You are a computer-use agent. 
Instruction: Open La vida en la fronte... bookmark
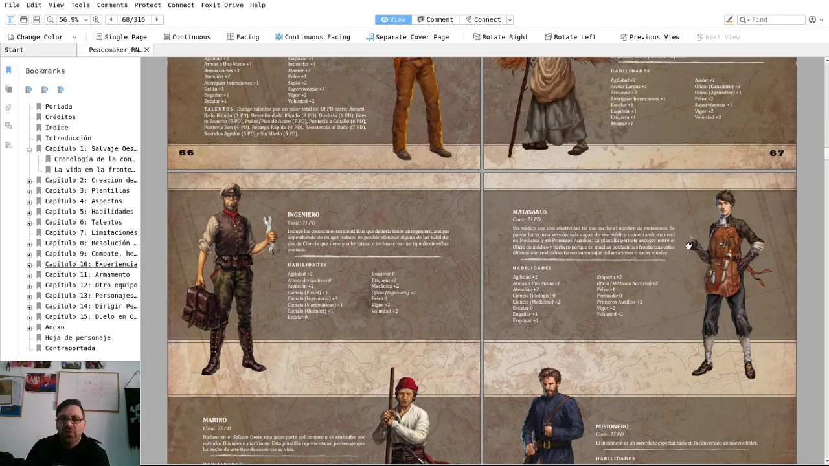[x=95, y=170]
